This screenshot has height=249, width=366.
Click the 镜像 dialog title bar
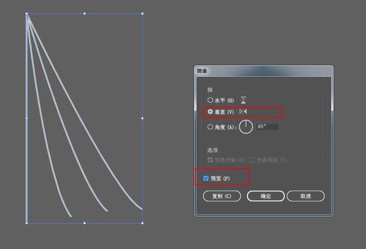(263, 71)
